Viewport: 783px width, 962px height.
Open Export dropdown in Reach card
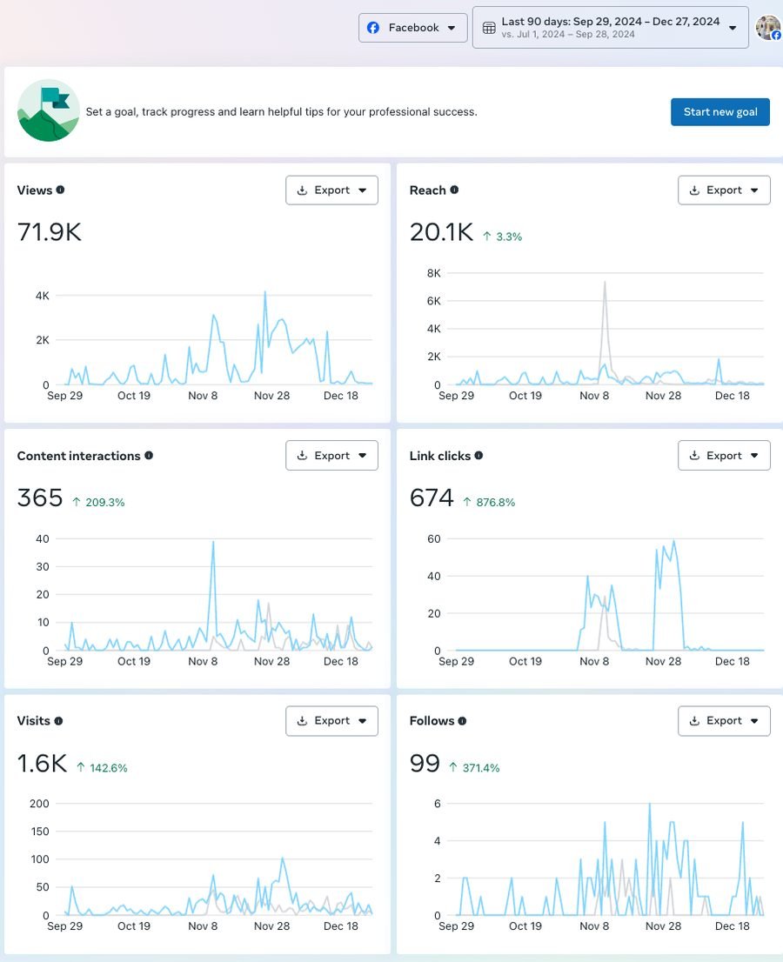click(x=724, y=190)
